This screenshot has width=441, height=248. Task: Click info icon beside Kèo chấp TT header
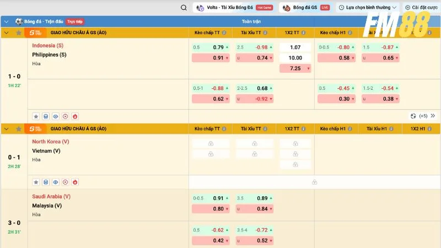pyautogui.click(x=224, y=33)
